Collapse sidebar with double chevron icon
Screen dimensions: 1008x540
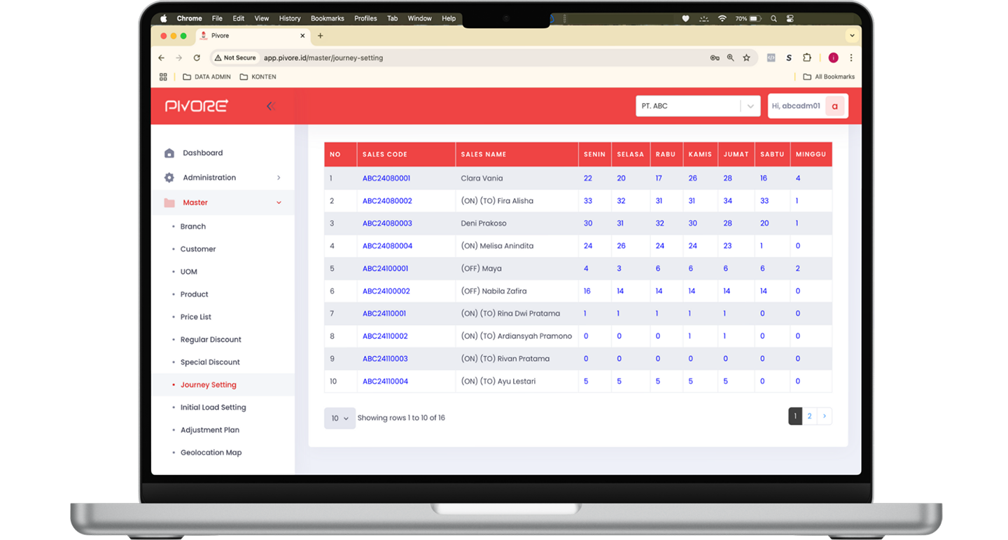pyautogui.click(x=271, y=106)
